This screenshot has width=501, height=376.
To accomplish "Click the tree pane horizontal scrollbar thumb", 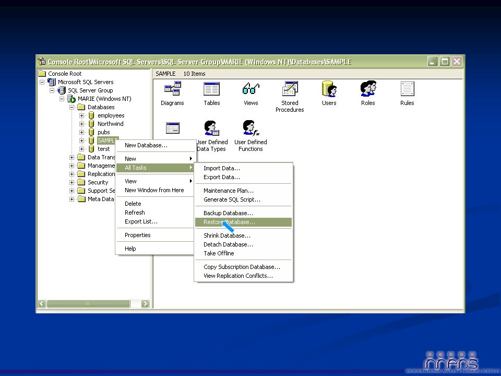I will (x=89, y=303).
